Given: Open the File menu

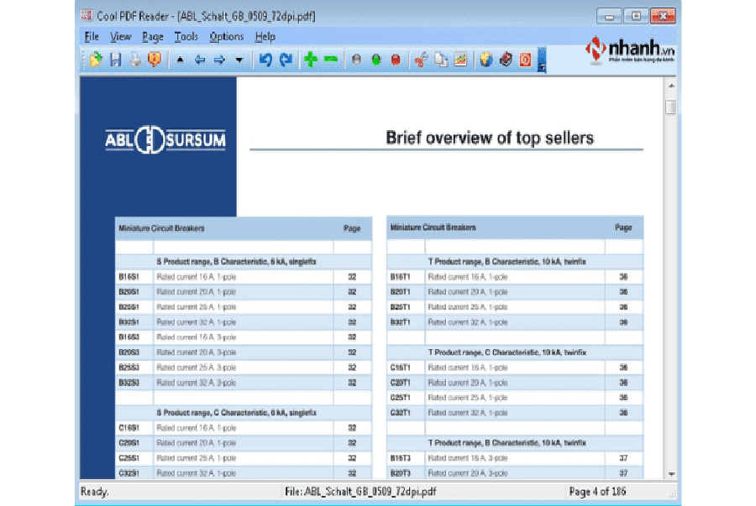Looking at the screenshot, I should pos(92,37).
